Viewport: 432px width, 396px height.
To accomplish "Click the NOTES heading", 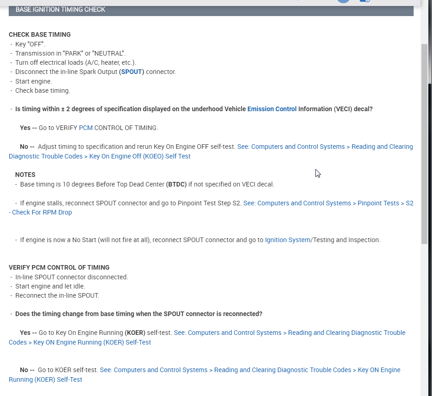I will 25,175.
